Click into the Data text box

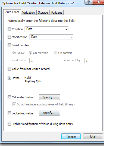[61, 83]
